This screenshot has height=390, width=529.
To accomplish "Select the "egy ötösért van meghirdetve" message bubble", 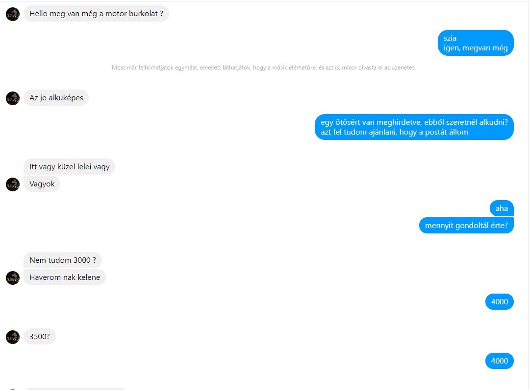I will coord(414,127).
